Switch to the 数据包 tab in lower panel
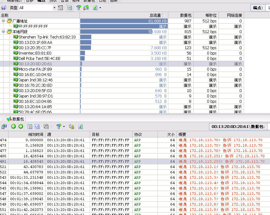Screen dimensions: 270x215 15,119
